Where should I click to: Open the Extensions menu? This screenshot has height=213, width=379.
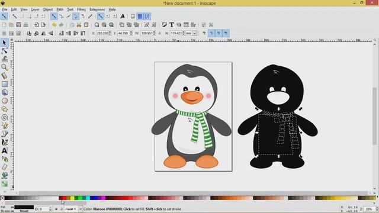[97, 9]
